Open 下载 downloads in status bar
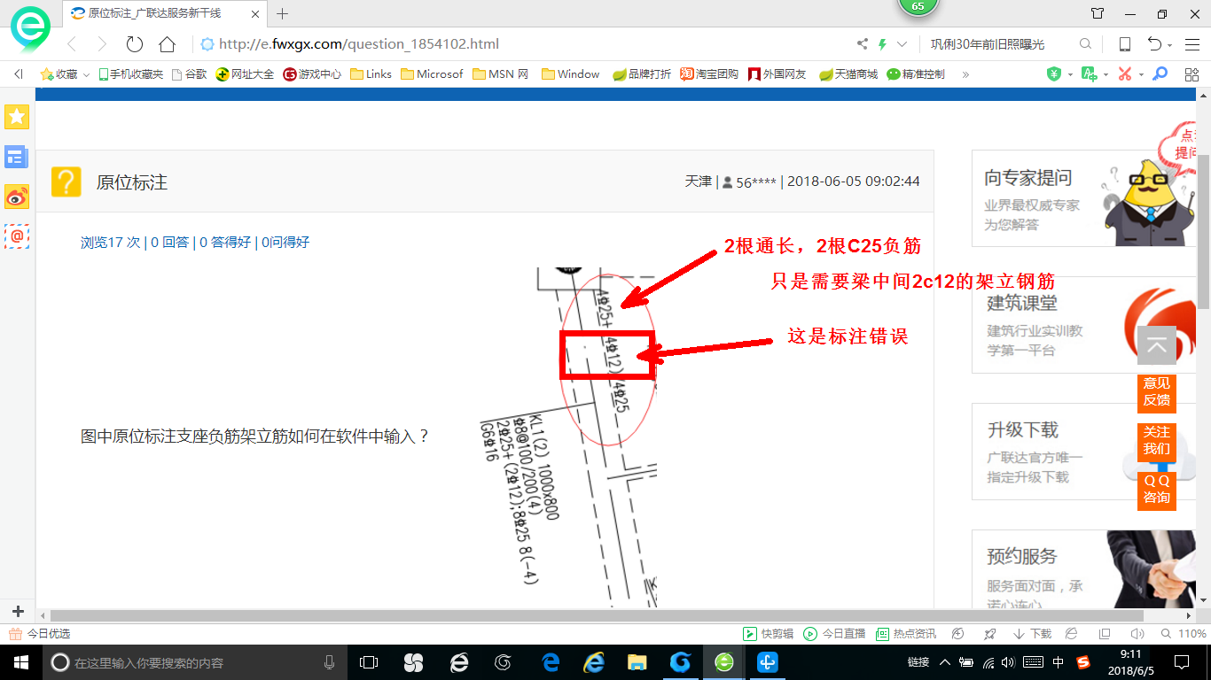Screen dimensions: 1211x680 click(x=1032, y=634)
